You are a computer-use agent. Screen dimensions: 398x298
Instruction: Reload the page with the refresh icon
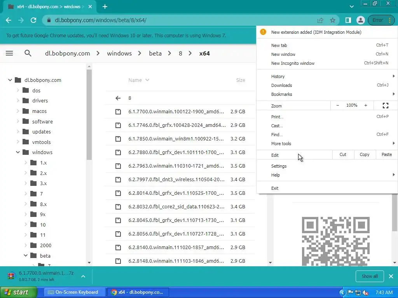point(33,20)
